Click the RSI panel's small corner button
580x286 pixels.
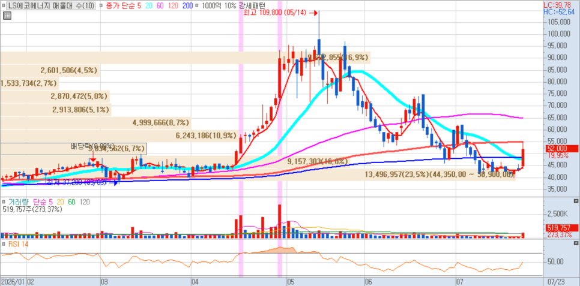[x=576, y=243]
